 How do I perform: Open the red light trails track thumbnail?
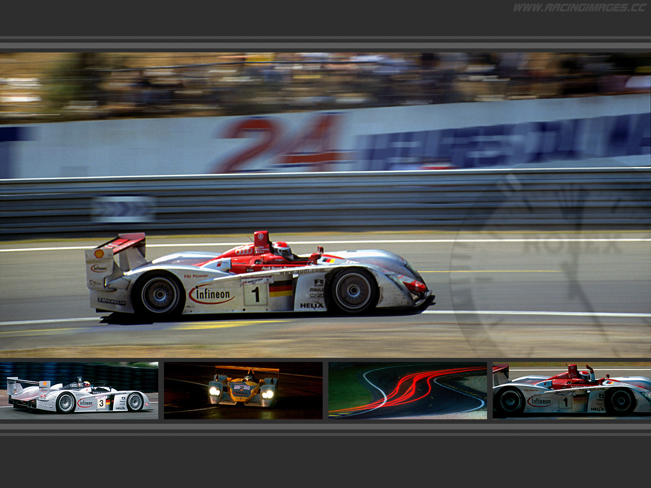coord(408,390)
